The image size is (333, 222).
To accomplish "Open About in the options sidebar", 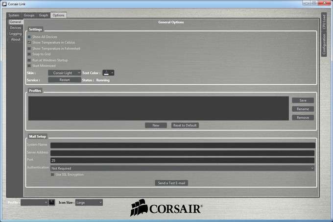I will (16, 40).
